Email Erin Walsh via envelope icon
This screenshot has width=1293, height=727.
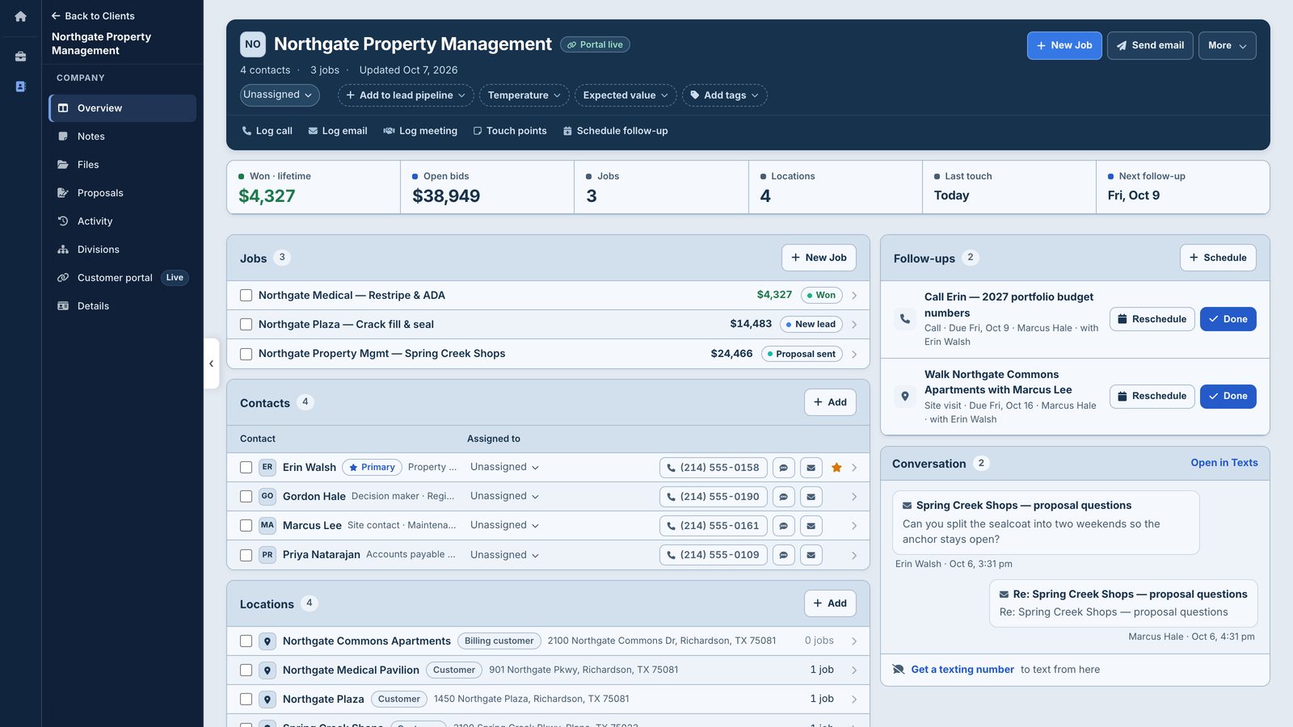[x=811, y=468]
